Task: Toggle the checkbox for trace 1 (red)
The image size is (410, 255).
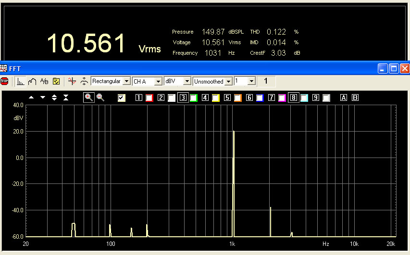Action: pyautogui.click(x=149, y=98)
